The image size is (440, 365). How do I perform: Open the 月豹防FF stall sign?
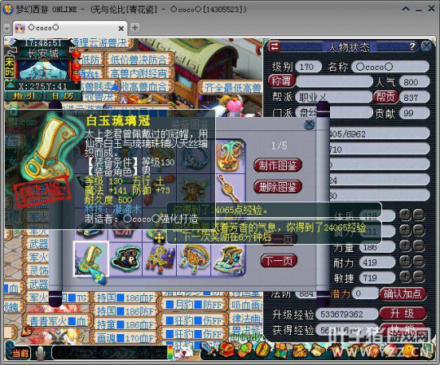pyautogui.click(x=194, y=305)
